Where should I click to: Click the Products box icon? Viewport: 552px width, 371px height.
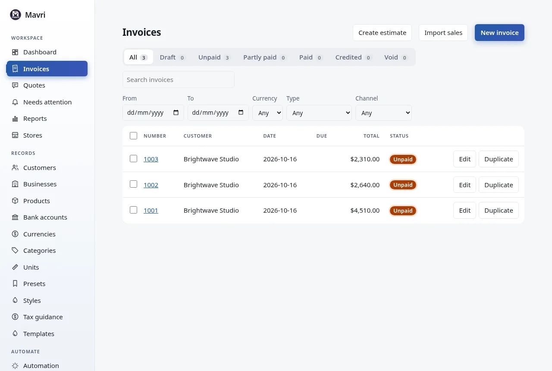coord(15,201)
